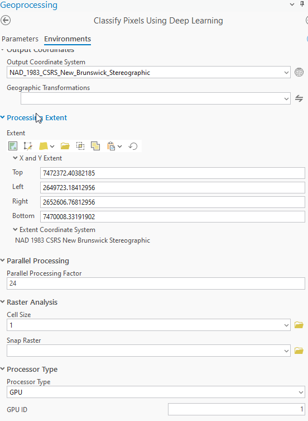The image size is (308, 421).
Task: Reset extent with the circular arrow
Action: tap(133, 146)
